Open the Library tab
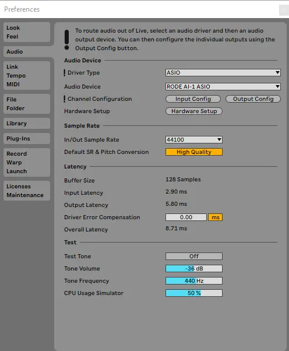The width and height of the screenshot is (289, 351). click(27, 124)
